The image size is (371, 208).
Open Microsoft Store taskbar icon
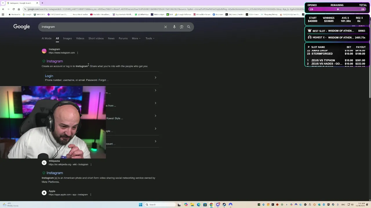[x=205, y=205]
